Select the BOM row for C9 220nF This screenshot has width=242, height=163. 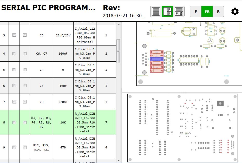(63, 102)
